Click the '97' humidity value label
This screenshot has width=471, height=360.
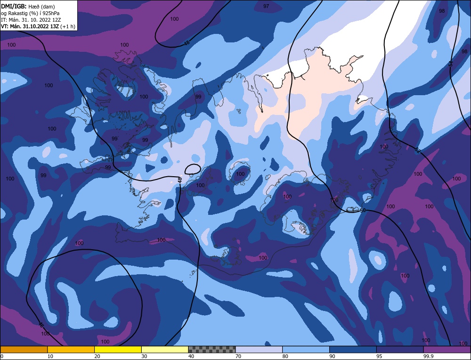click(266, 6)
